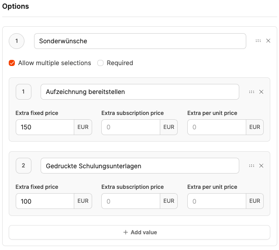The width and height of the screenshot is (279, 250).
Task: Click the number 1 badge beside Sonderwünsche
Action: coord(17,41)
